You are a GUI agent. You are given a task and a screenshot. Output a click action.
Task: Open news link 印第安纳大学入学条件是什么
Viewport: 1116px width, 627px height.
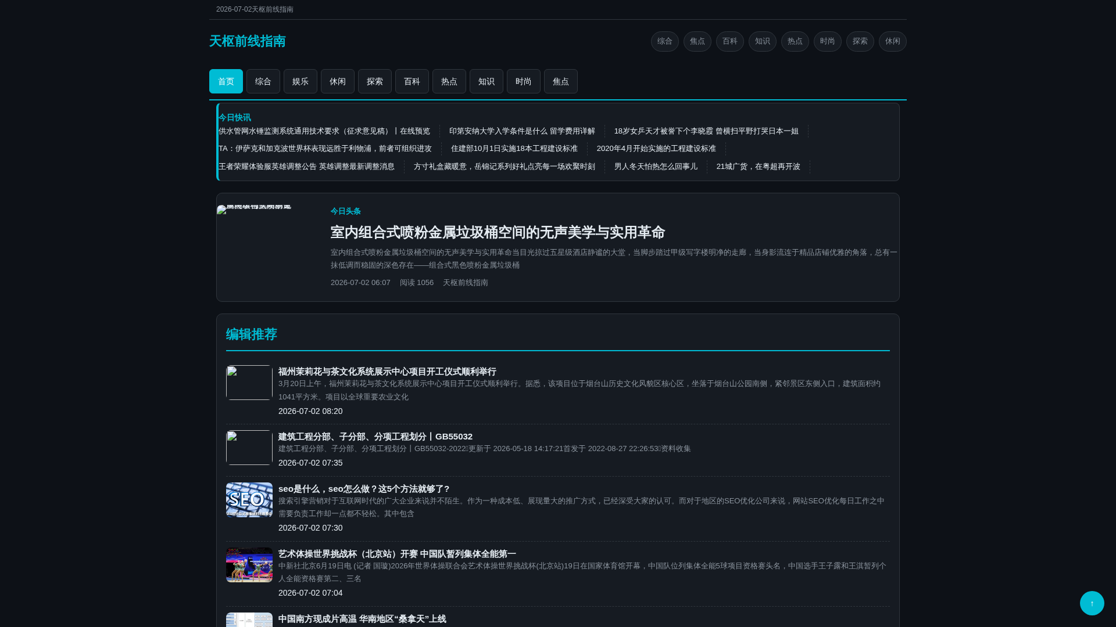coord(522,131)
